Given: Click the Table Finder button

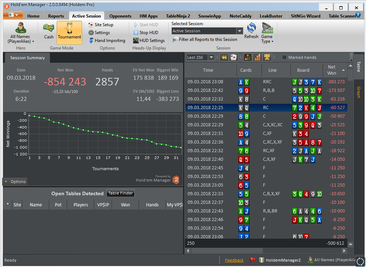Looking at the screenshot, I should 120,193.
